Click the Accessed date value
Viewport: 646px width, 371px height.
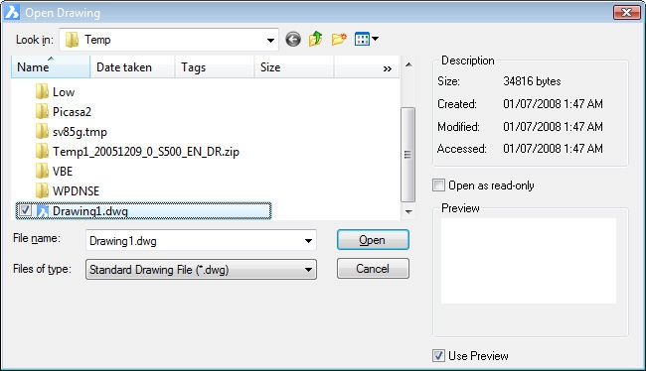tap(553, 149)
